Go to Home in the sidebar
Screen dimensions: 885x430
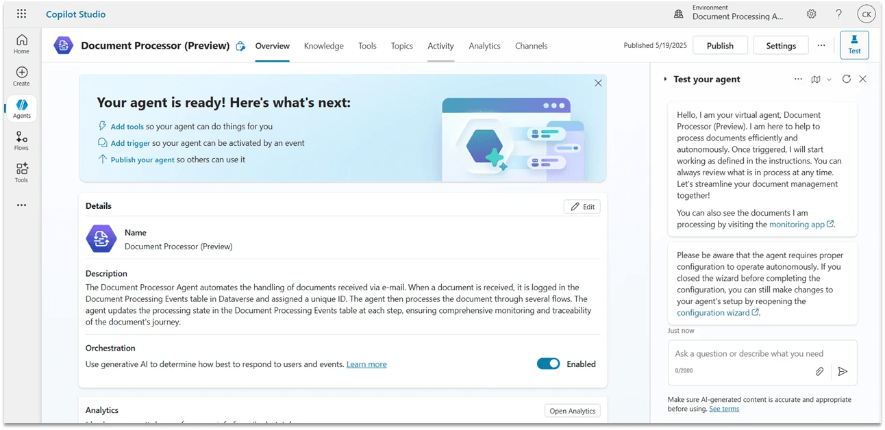coord(22,44)
